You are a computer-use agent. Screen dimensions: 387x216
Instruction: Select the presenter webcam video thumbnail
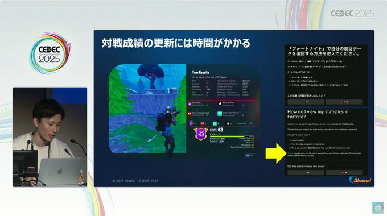(x=50, y=137)
